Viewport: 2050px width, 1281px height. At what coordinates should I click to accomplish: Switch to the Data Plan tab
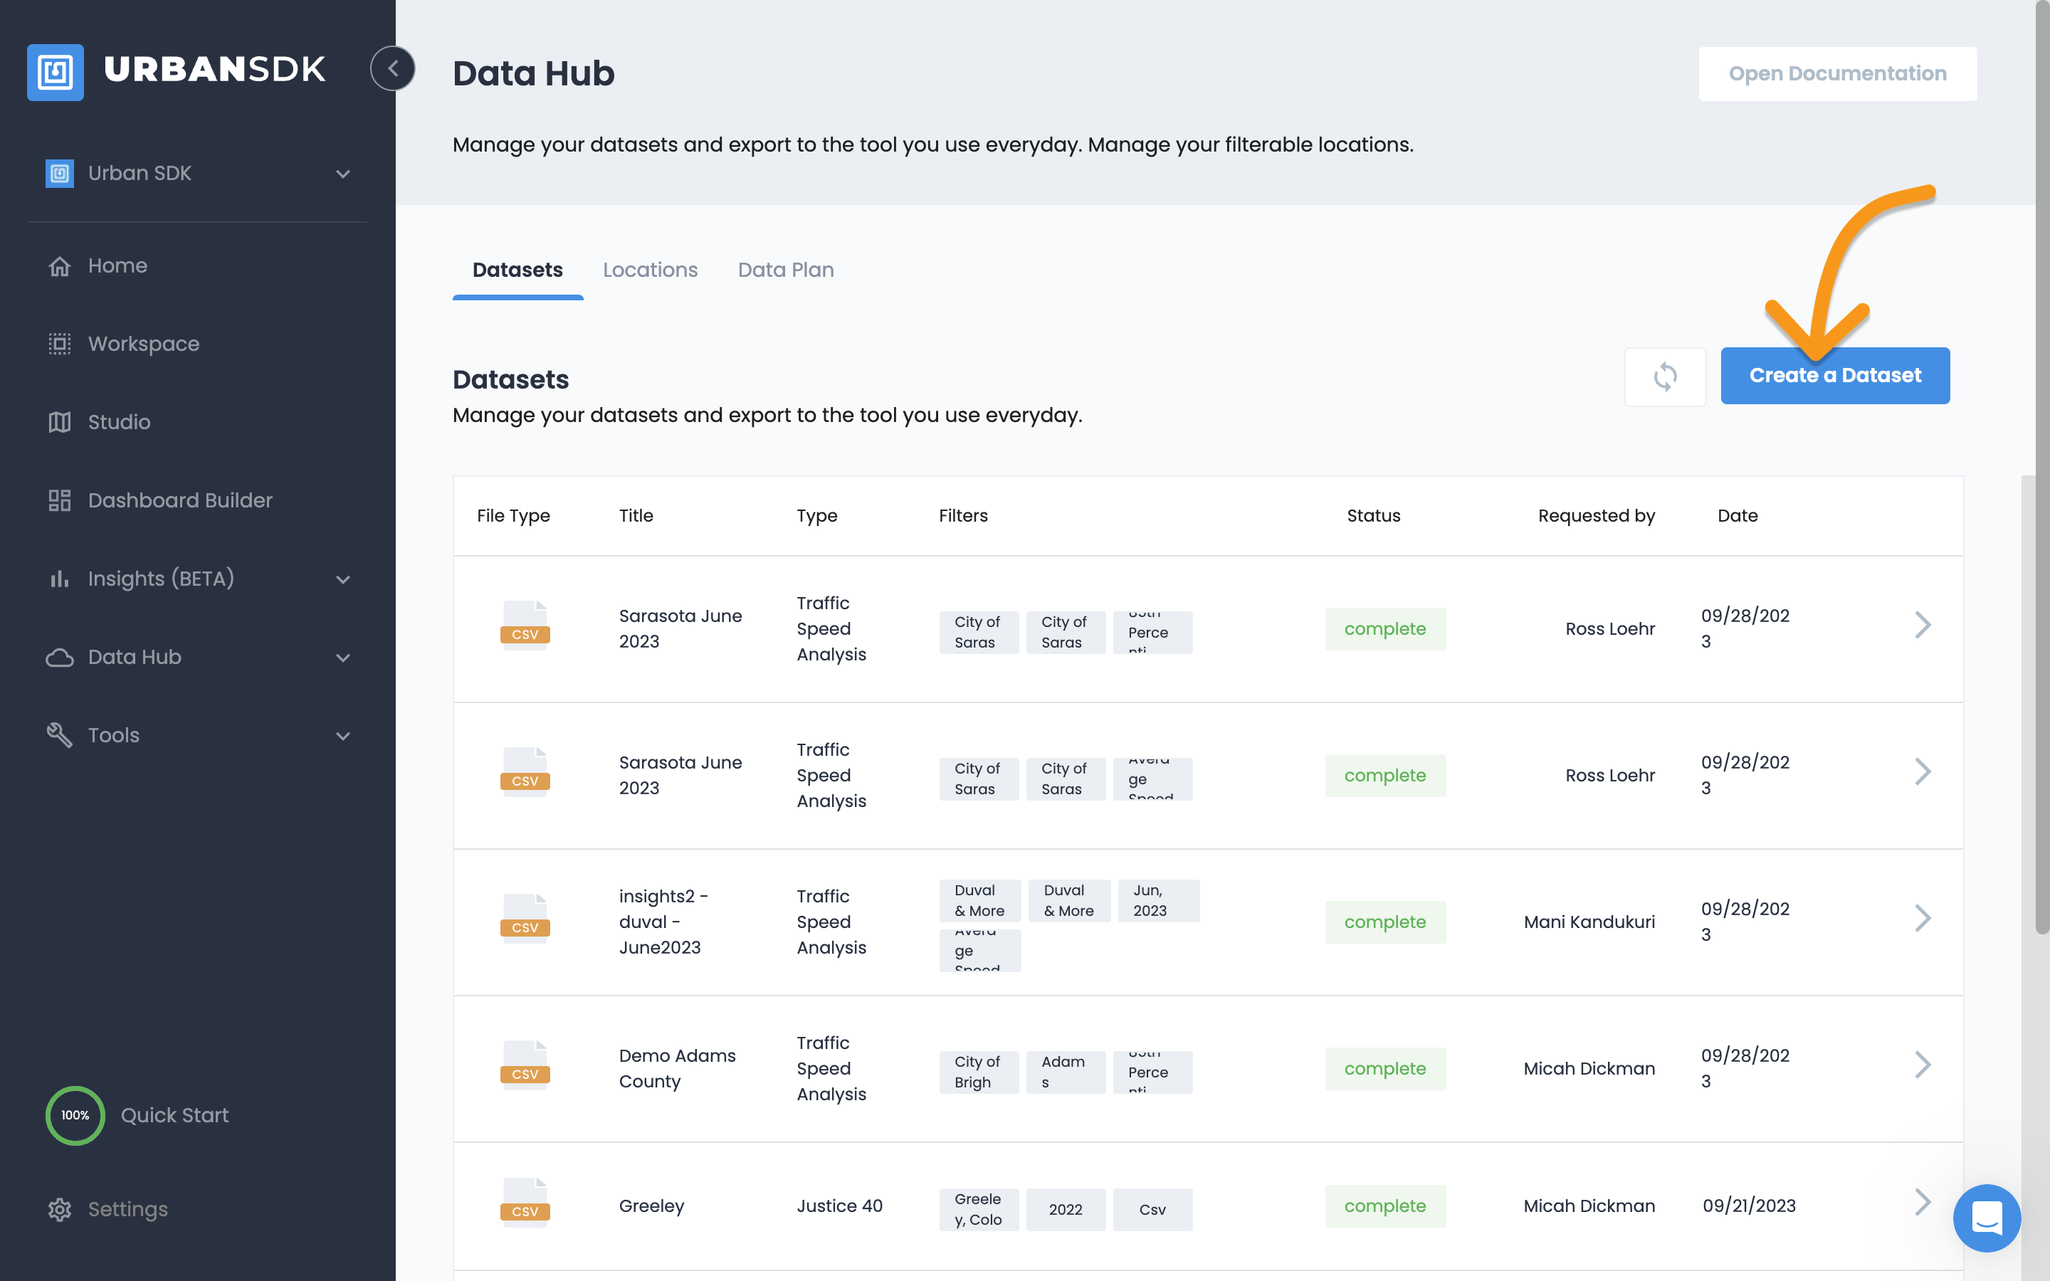click(x=785, y=270)
